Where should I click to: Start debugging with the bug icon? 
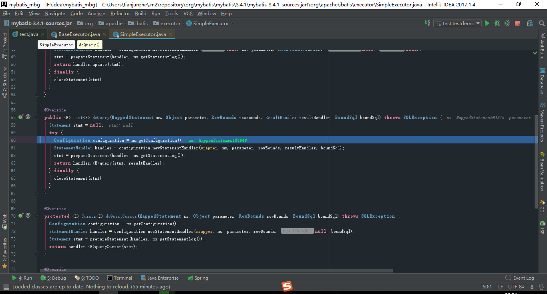point(497,23)
